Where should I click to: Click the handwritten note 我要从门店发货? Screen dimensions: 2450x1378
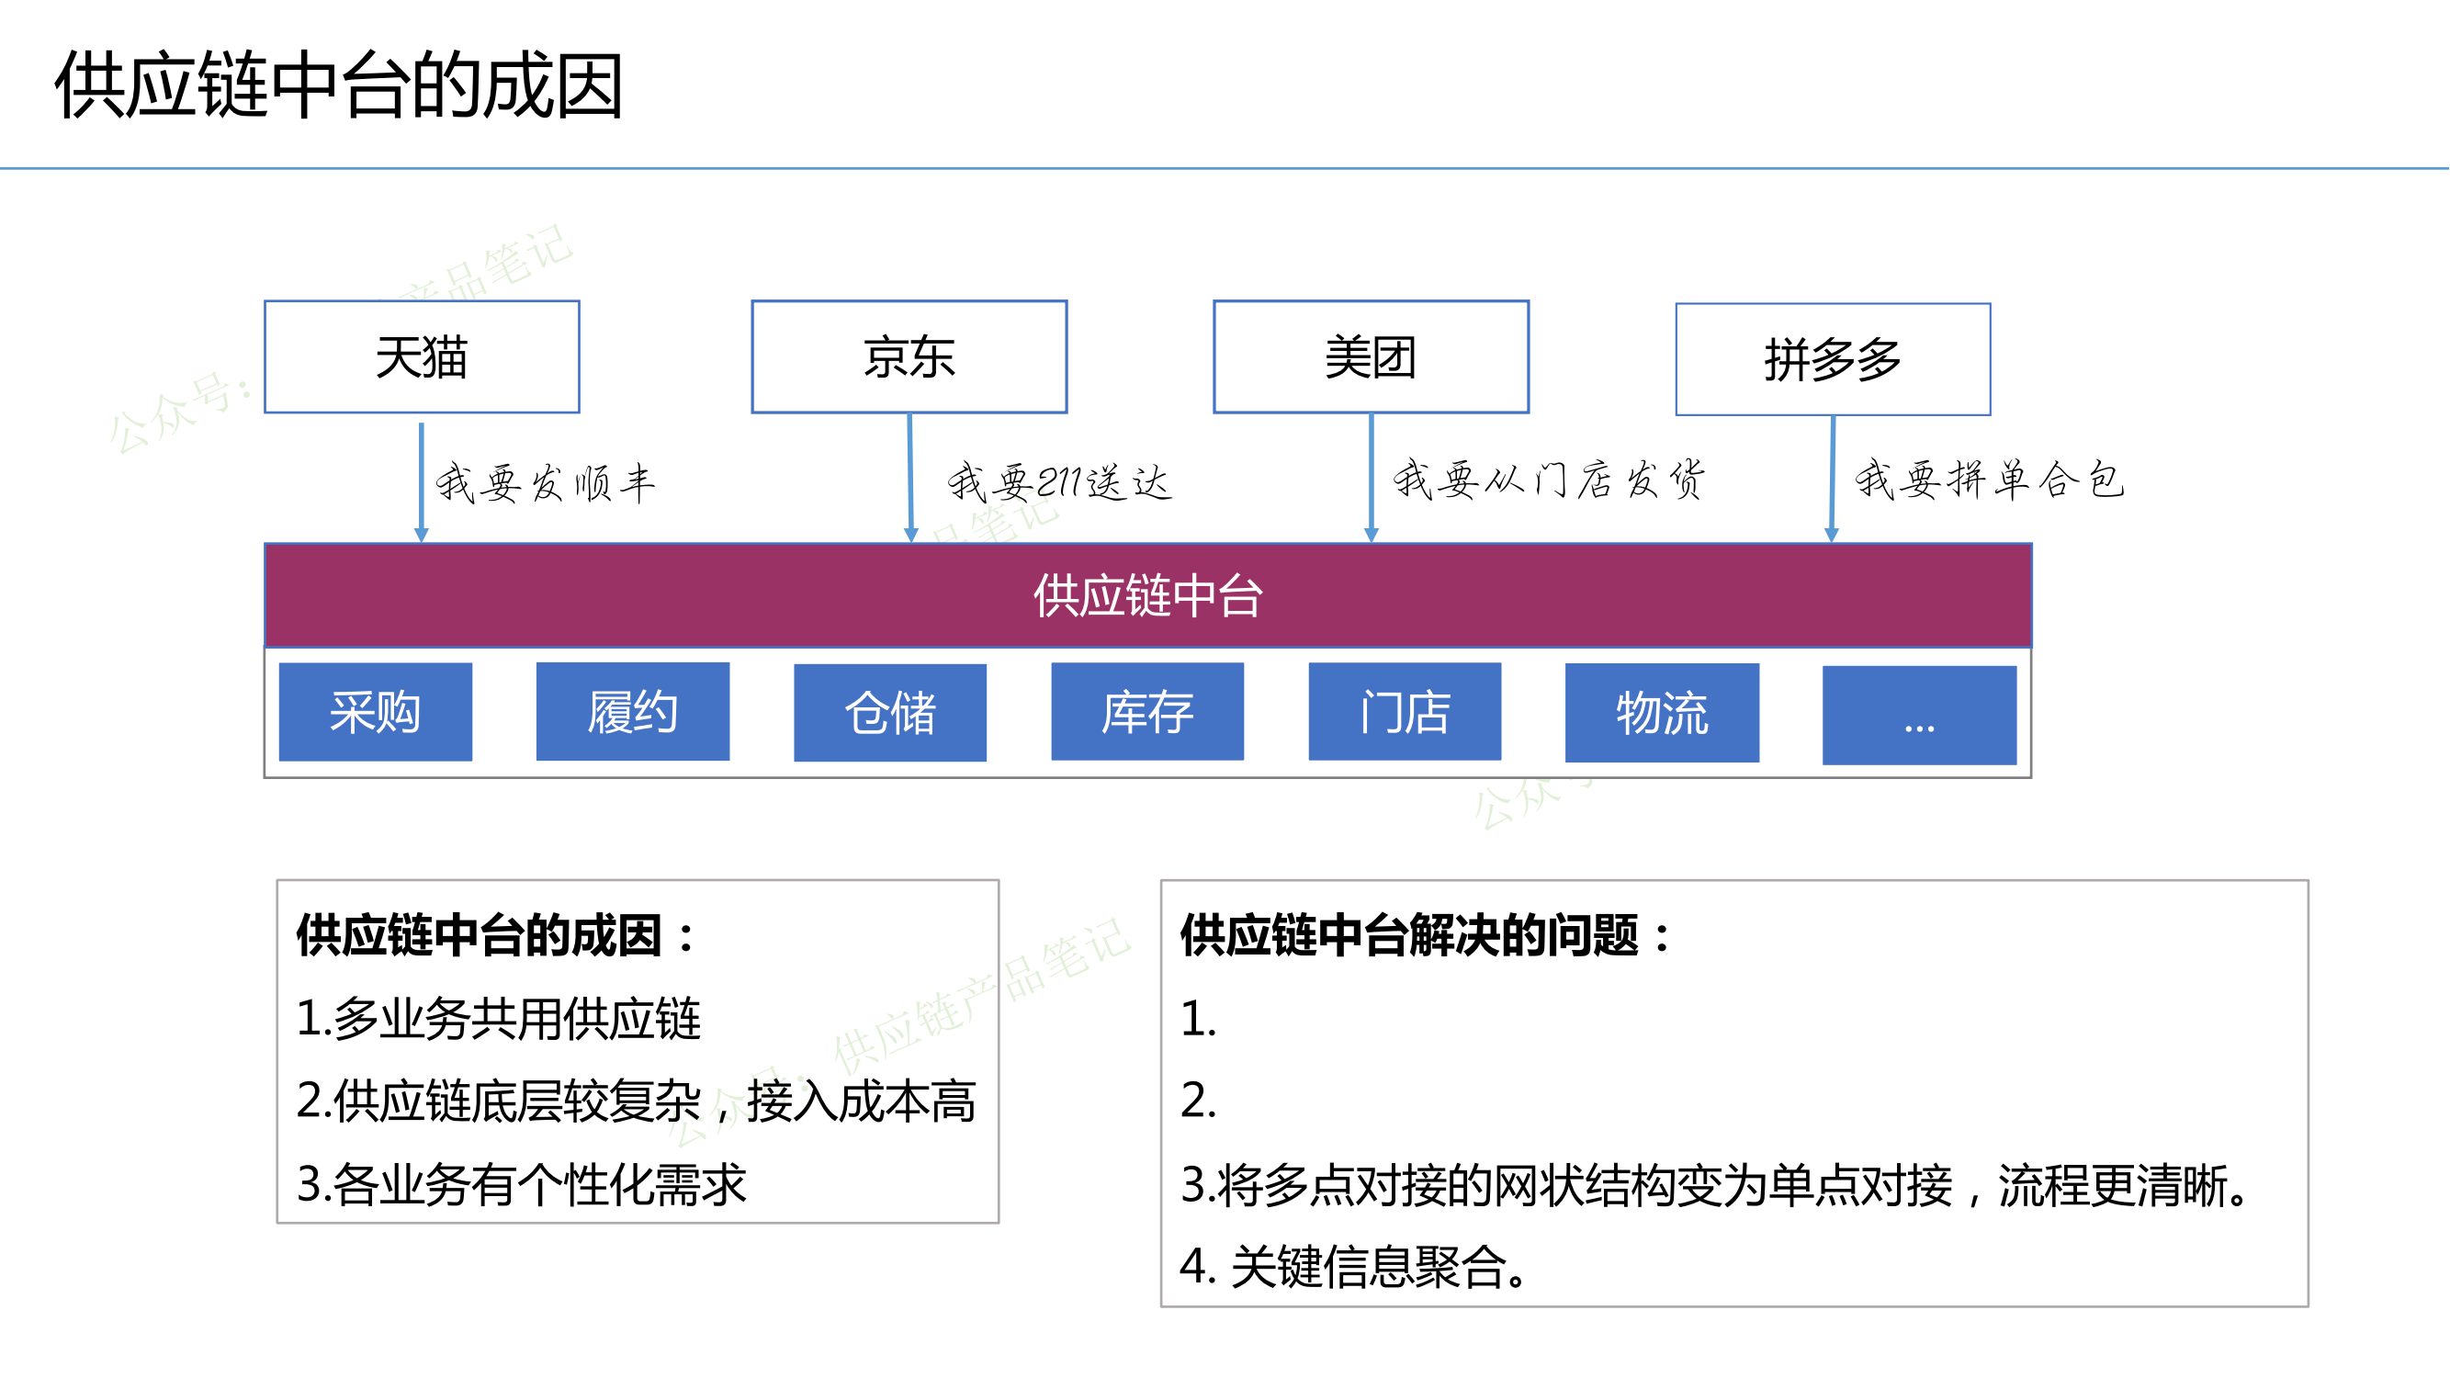pos(1550,479)
